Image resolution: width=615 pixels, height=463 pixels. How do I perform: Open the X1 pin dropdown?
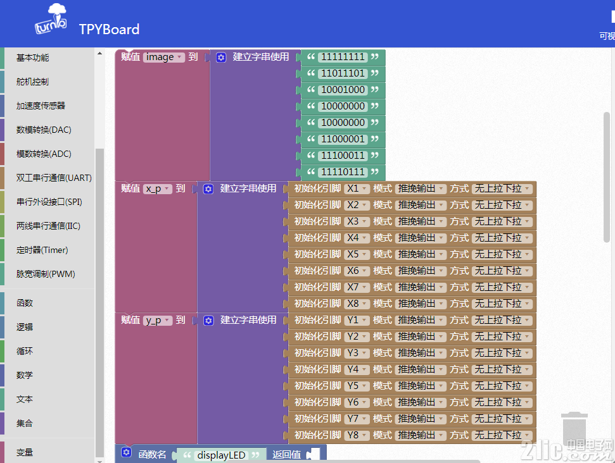point(357,188)
